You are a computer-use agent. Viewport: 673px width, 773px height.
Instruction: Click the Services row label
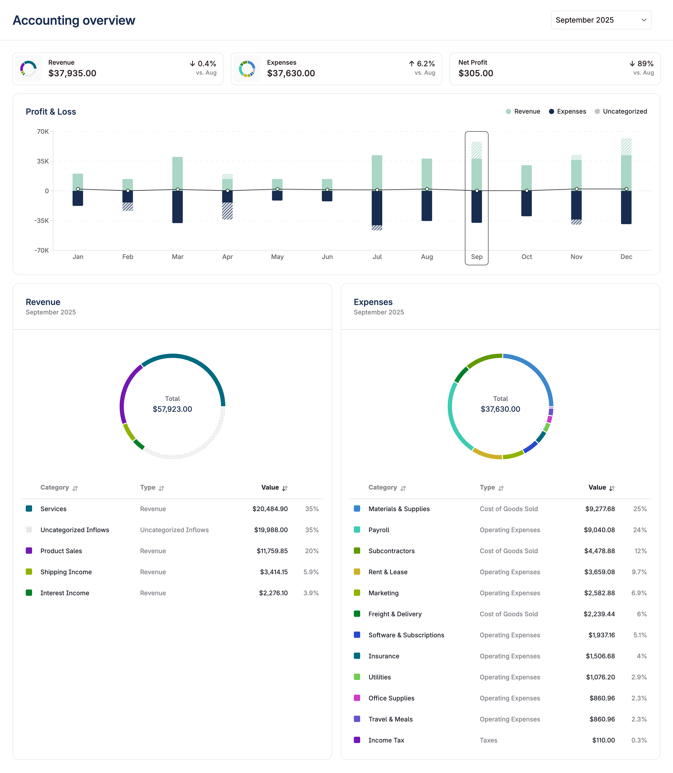coord(53,509)
